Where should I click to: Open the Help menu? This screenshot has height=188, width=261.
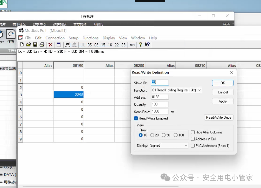[x=153, y=38]
